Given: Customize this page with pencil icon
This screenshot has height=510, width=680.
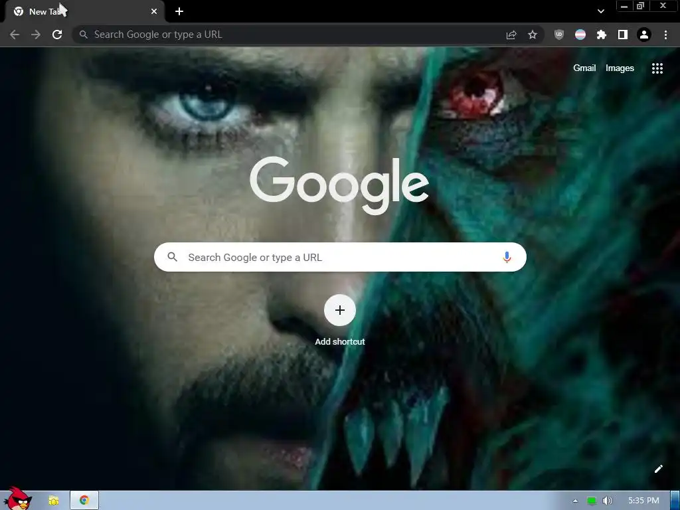Looking at the screenshot, I should pyautogui.click(x=658, y=469).
